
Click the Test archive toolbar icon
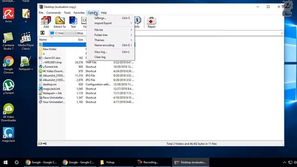coord(73,22)
